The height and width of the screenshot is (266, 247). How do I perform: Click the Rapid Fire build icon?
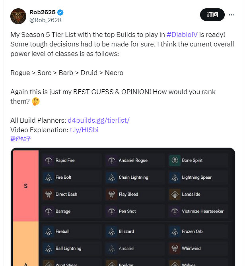tap(49, 160)
